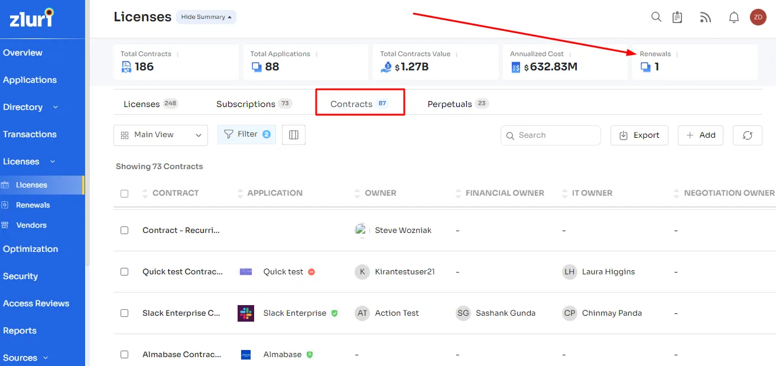776x366 pixels.
Task: Click green verified shield next to Slack Enterprise
Action: tap(335, 313)
